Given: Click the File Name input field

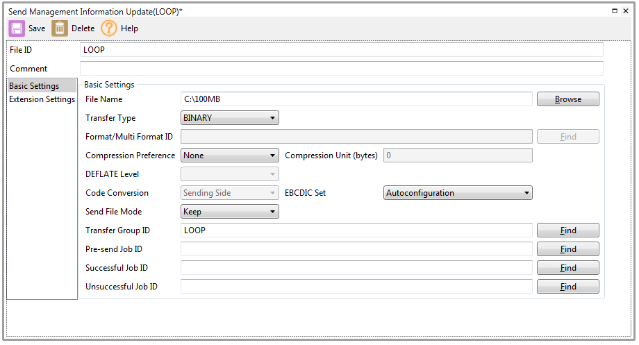Looking at the screenshot, I should (356, 99).
